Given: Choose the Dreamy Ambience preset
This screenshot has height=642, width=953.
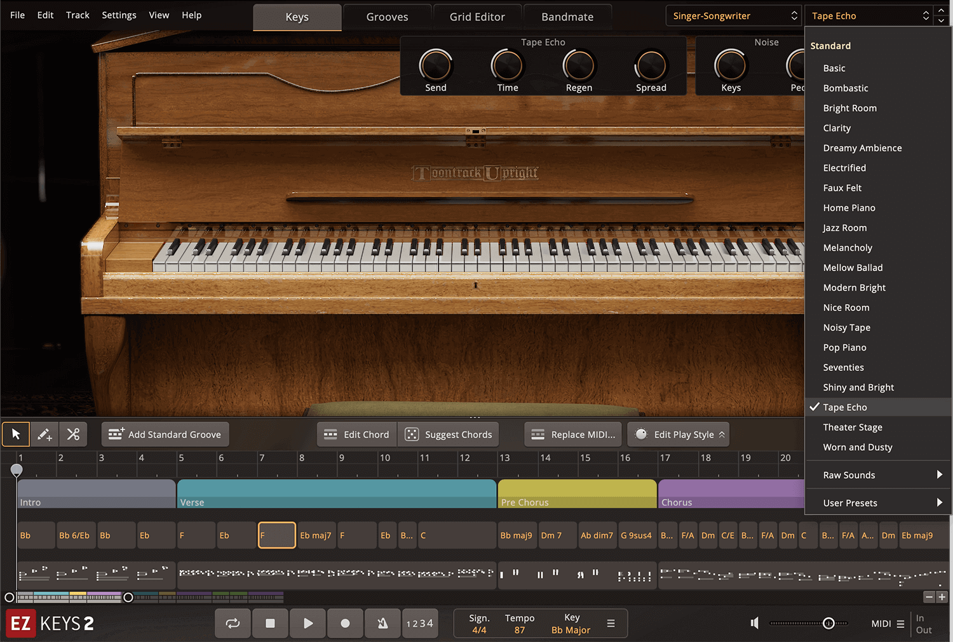Looking at the screenshot, I should (878, 148).
